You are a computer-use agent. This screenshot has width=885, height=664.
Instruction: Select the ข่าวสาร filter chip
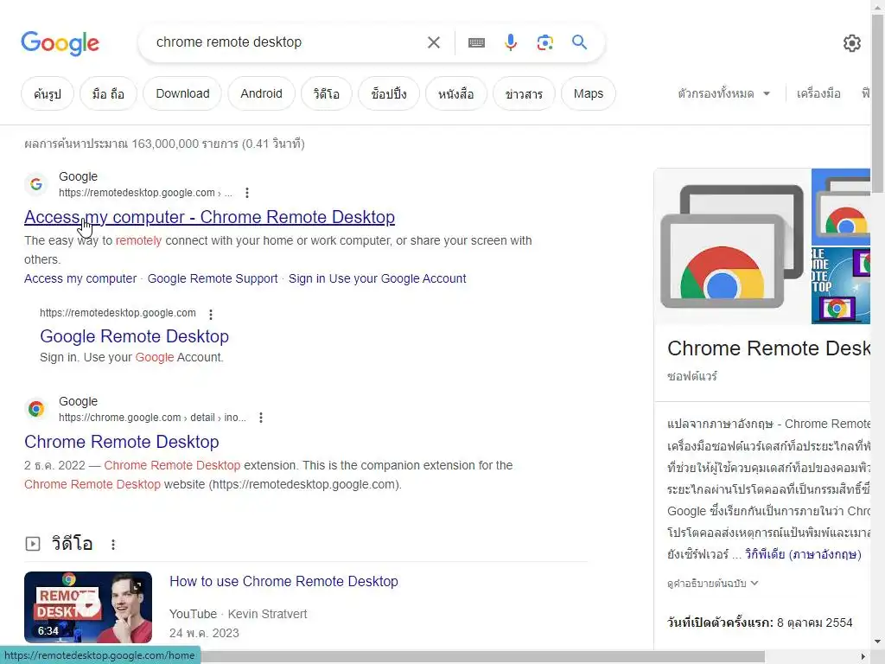[x=524, y=93]
